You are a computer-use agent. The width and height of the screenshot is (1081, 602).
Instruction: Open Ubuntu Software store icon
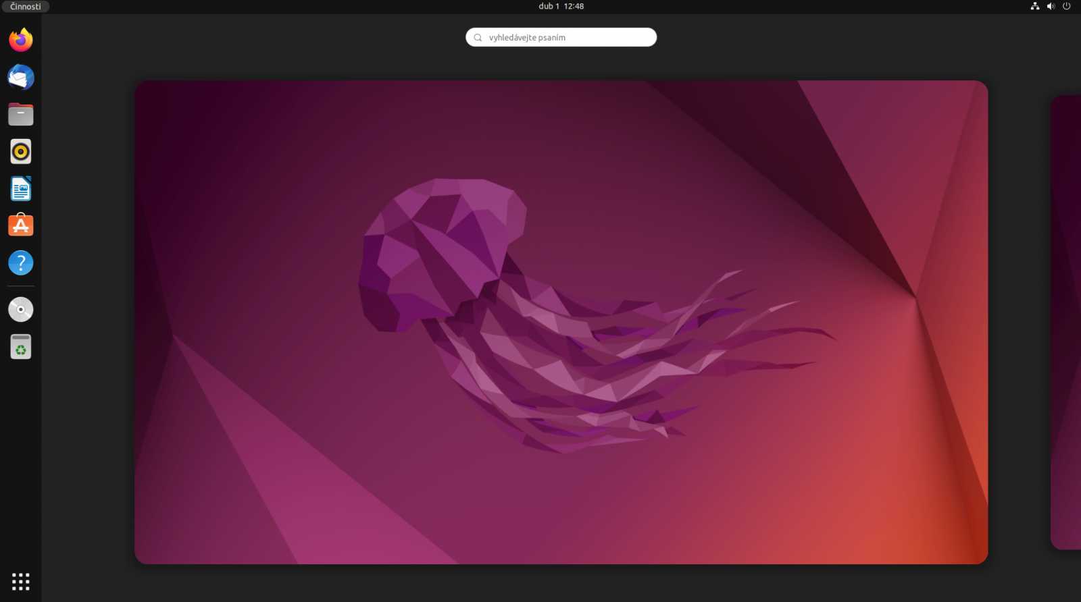(21, 225)
